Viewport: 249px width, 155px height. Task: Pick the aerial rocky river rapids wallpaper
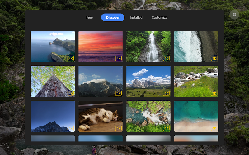click(x=148, y=116)
